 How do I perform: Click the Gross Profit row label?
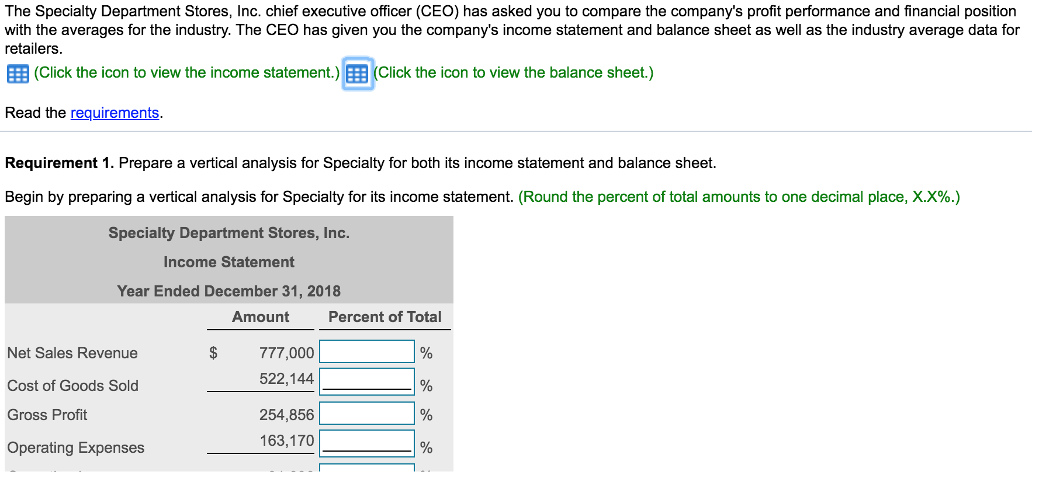coord(47,415)
